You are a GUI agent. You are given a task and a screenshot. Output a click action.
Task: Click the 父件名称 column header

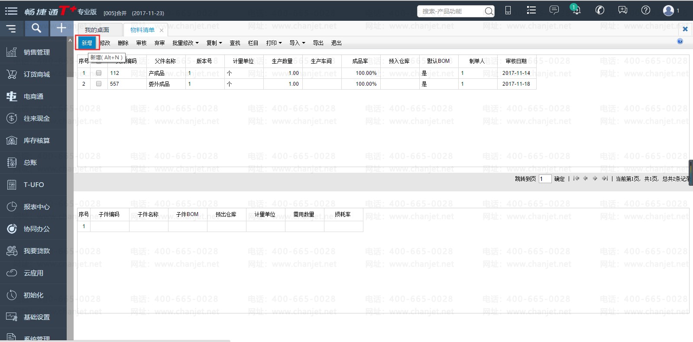(x=166, y=61)
